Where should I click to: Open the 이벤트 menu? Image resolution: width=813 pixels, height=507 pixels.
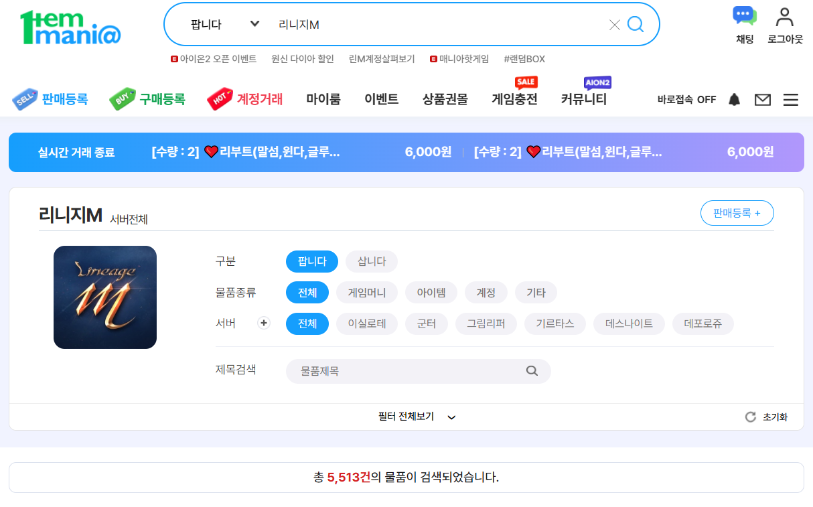(x=382, y=99)
